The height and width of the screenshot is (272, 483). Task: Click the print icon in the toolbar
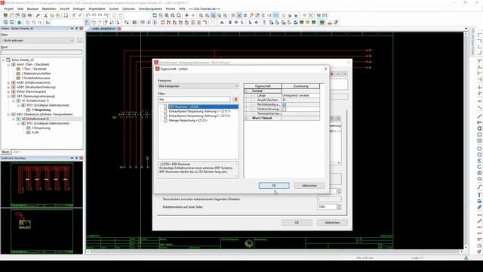(30, 15)
